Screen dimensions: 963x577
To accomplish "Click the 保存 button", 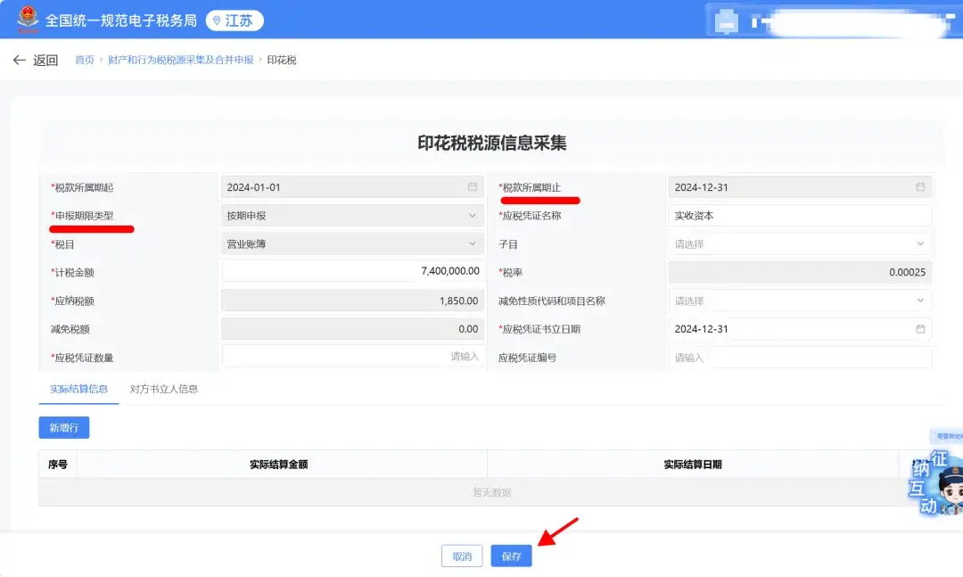I will coord(511,555).
